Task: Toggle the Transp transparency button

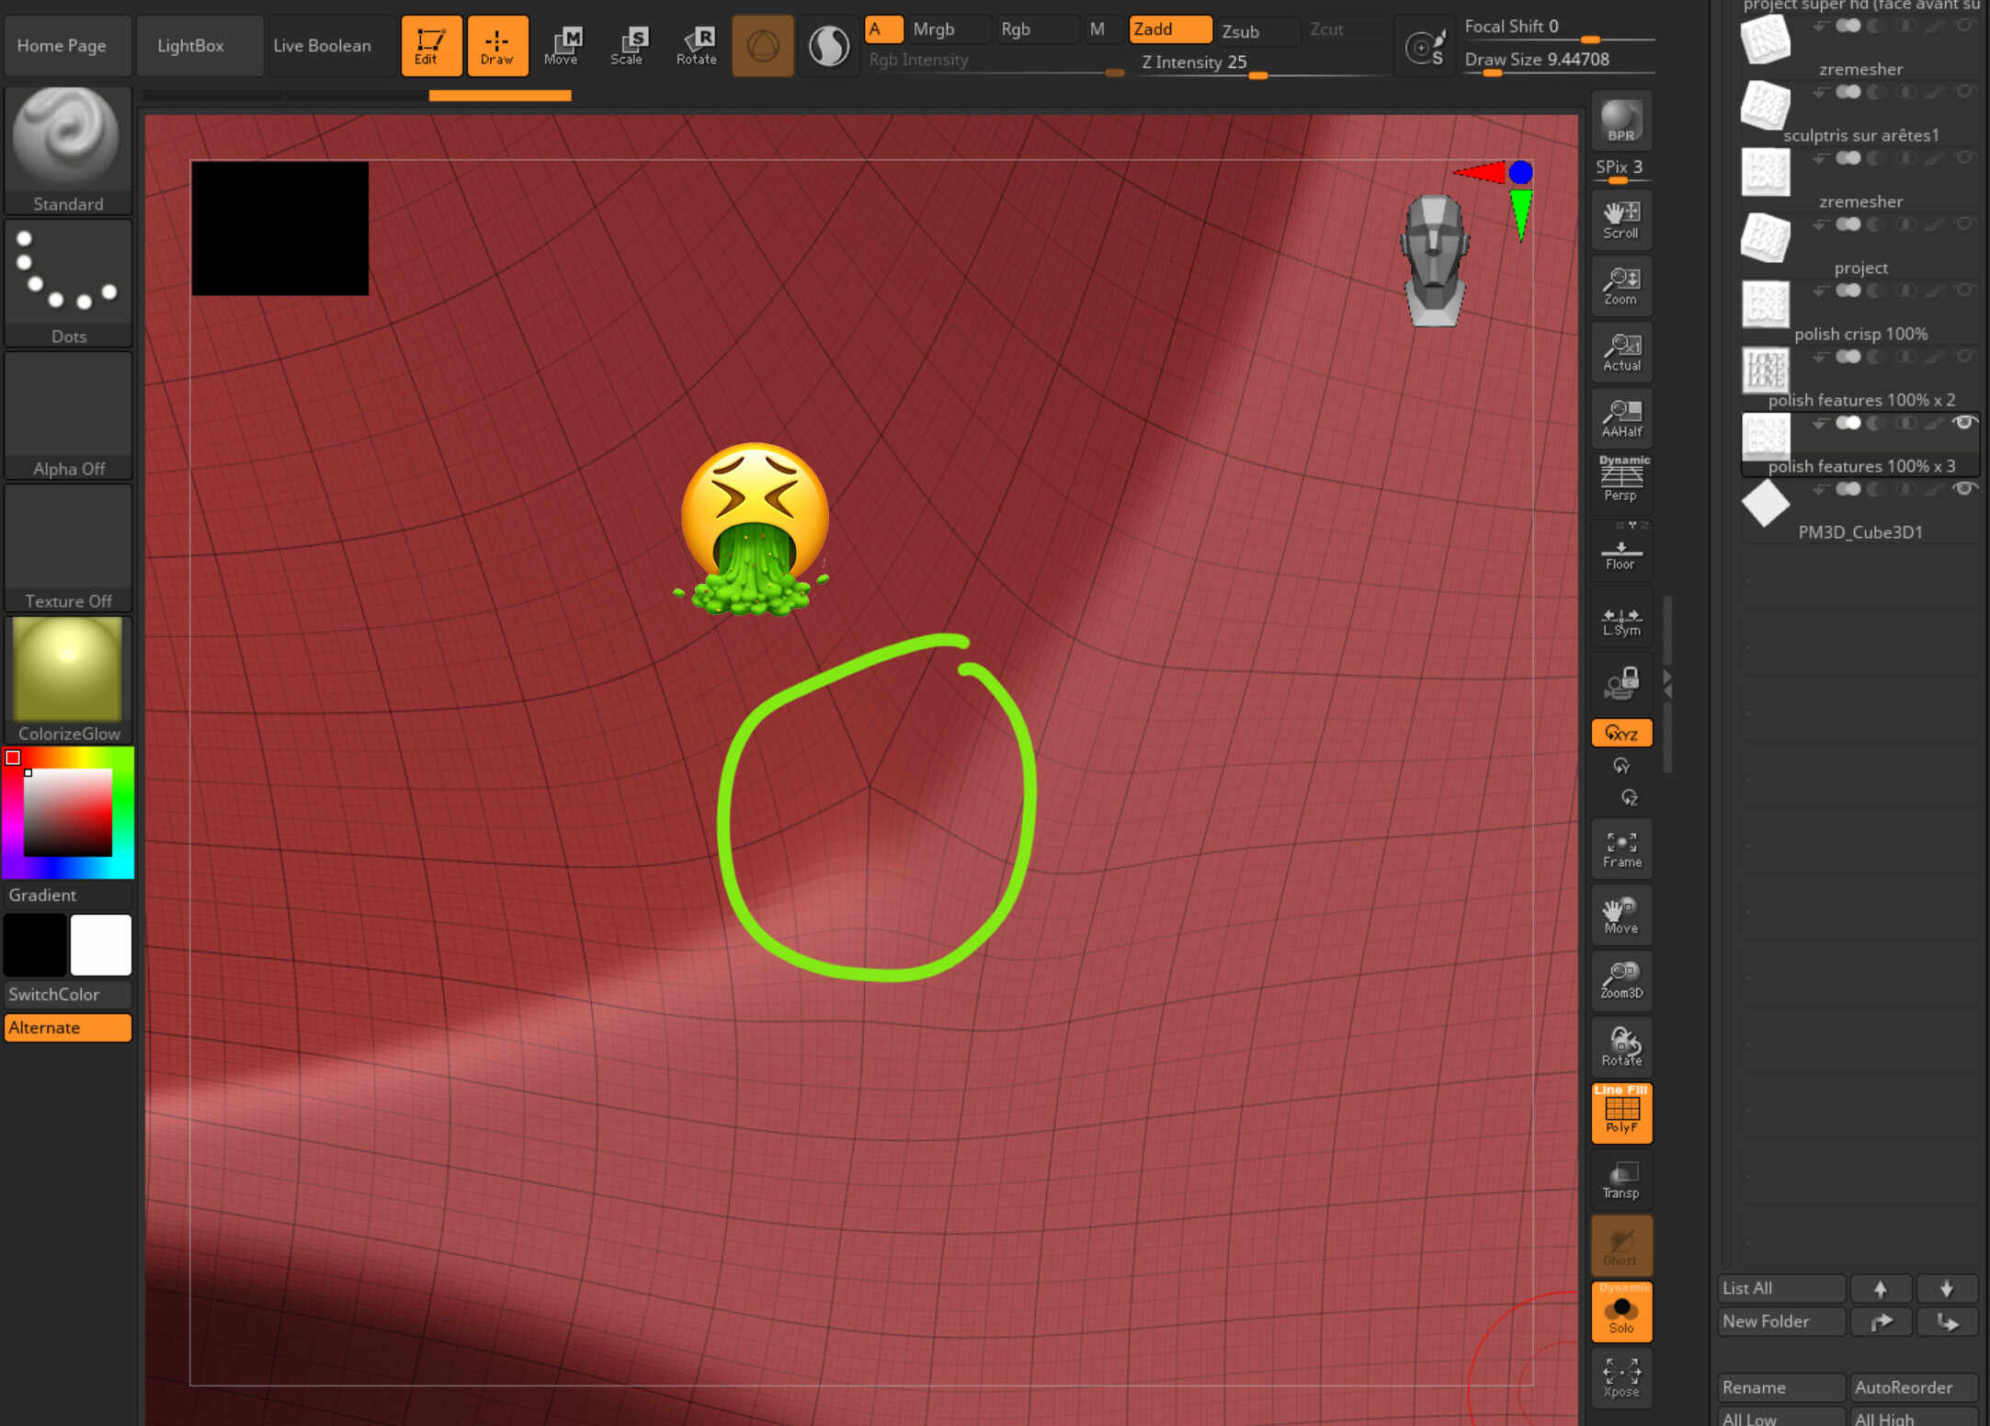Action: pos(1621,1180)
